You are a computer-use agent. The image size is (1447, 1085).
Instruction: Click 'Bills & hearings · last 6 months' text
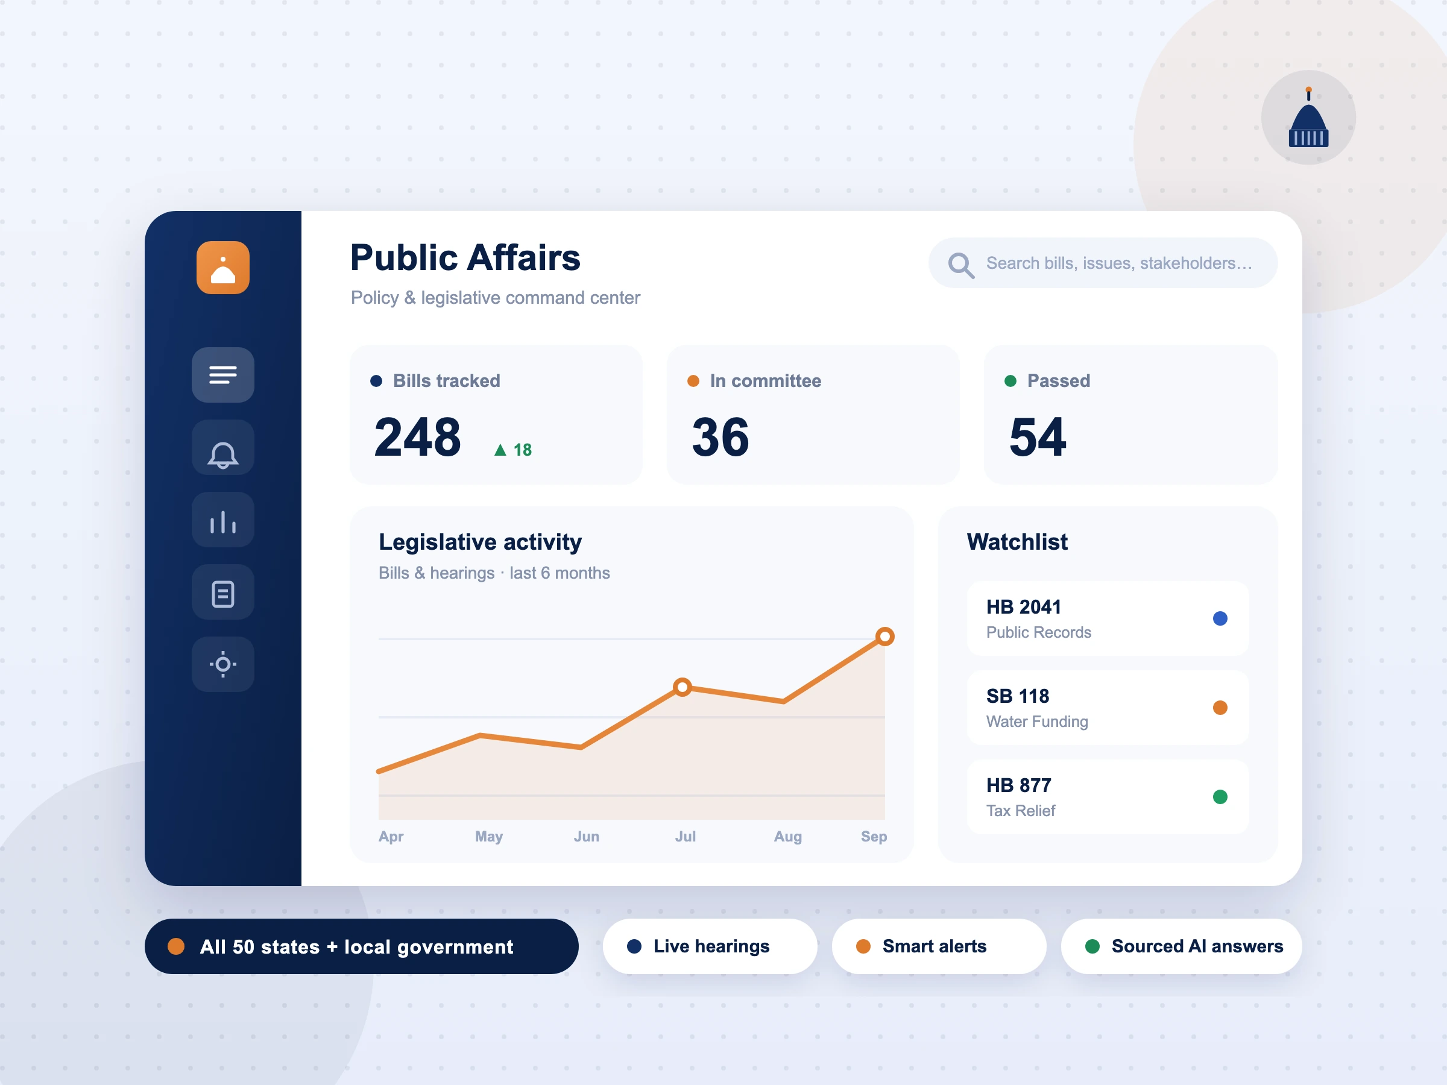(x=494, y=573)
